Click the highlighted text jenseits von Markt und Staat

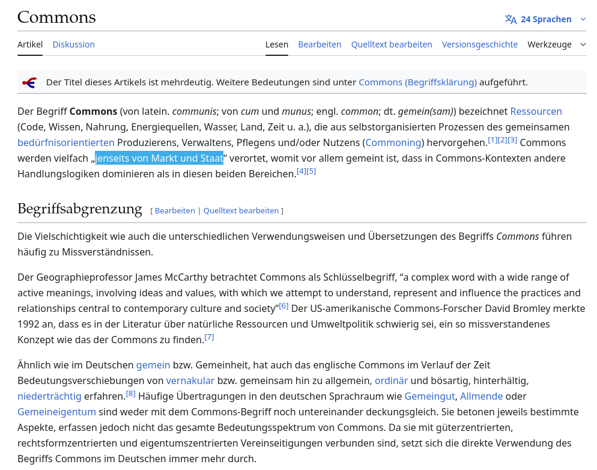159,159
